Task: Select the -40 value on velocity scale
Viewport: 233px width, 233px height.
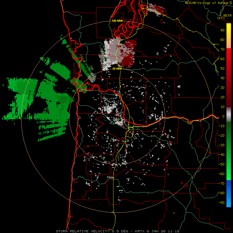Action: click(221, 155)
